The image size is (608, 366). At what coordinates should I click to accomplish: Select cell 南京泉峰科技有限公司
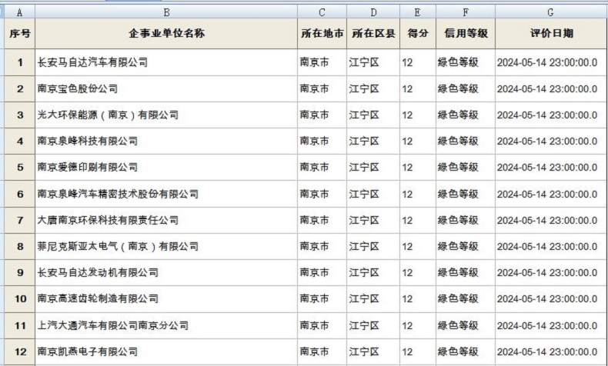166,141
